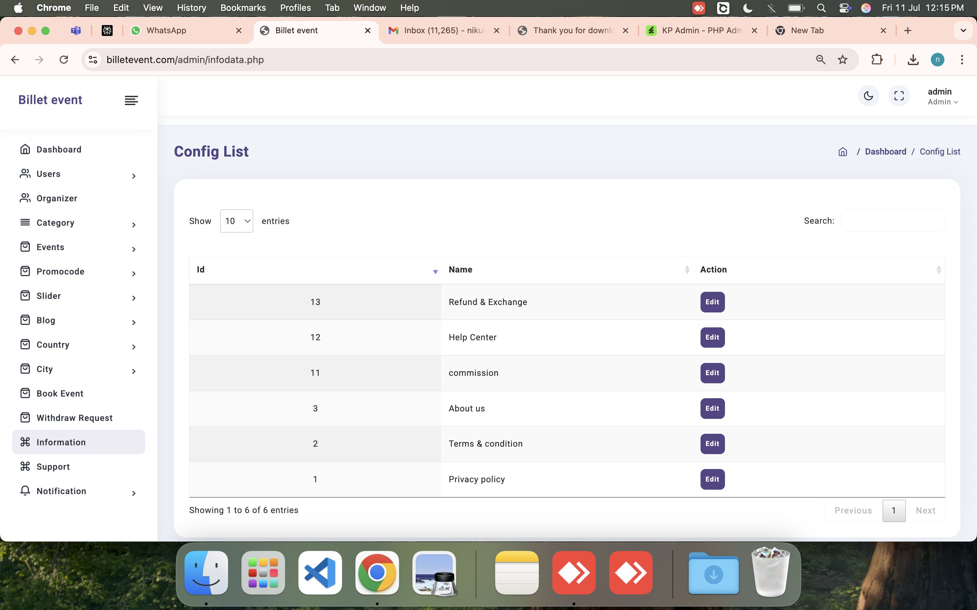
Task: Bookmark this page with star icon
Action: pyautogui.click(x=843, y=60)
